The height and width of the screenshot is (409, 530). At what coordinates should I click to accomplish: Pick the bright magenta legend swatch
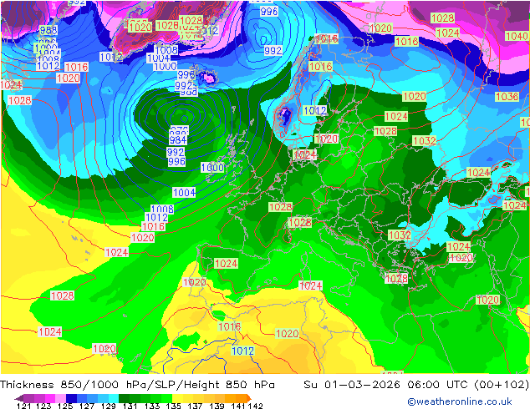coord(50,398)
